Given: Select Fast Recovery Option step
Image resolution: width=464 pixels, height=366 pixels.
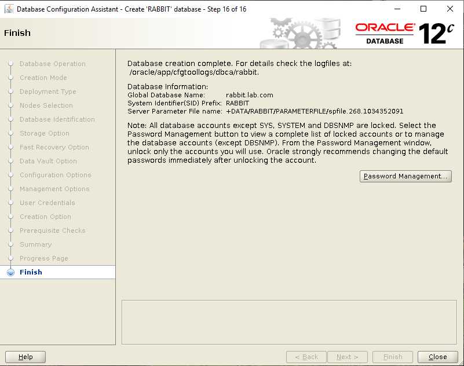Looking at the screenshot, I should pos(54,147).
